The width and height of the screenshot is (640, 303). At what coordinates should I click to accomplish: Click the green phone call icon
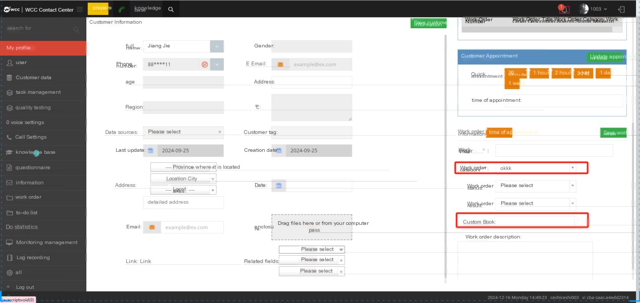coord(121,9)
